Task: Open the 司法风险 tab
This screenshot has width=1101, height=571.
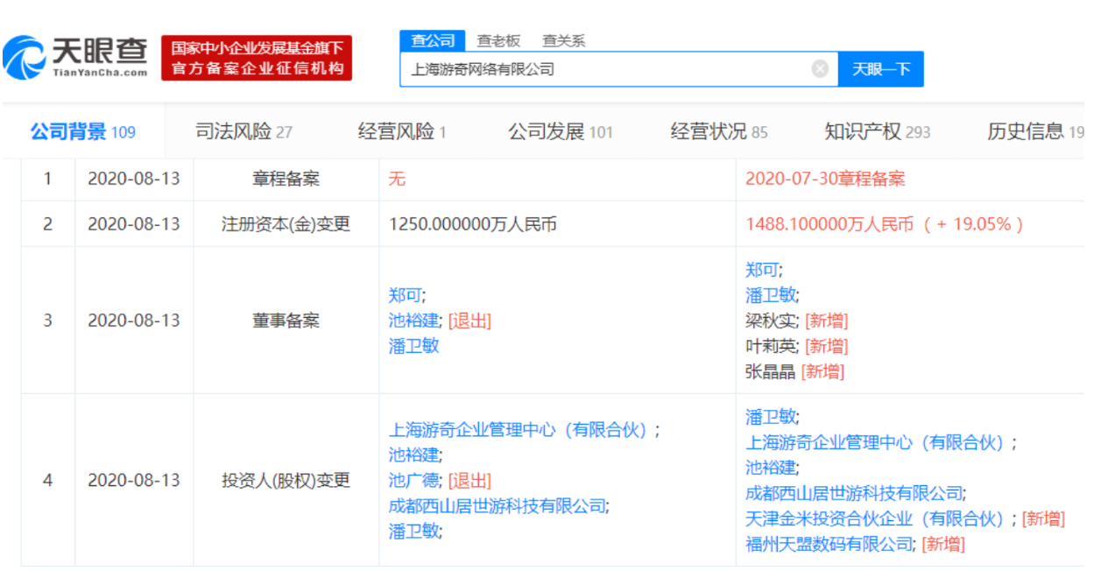Action: coord(243,132)
